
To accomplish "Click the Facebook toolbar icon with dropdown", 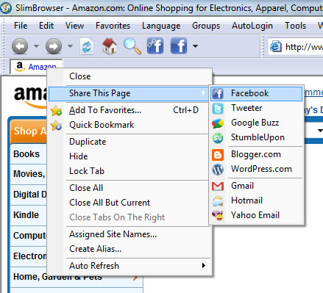I will point(179,46).
